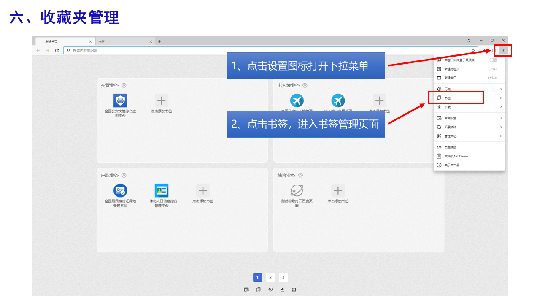Expand the 拓展插件 submenu

pyautogui.click(x=469, y=127)
